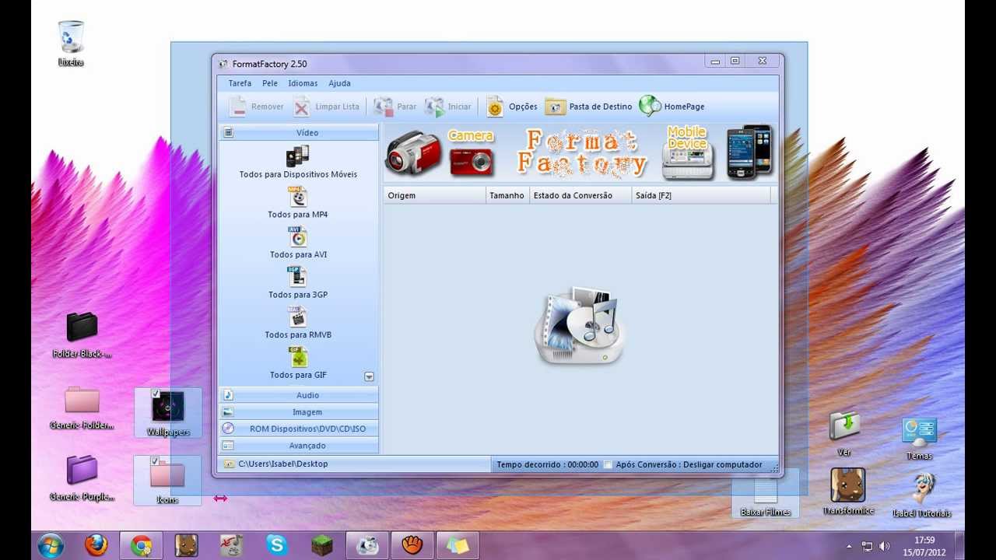Switch to Chrome in the taskbar
The height and width of the screenshot is (560, 996).
pos(142,545)
